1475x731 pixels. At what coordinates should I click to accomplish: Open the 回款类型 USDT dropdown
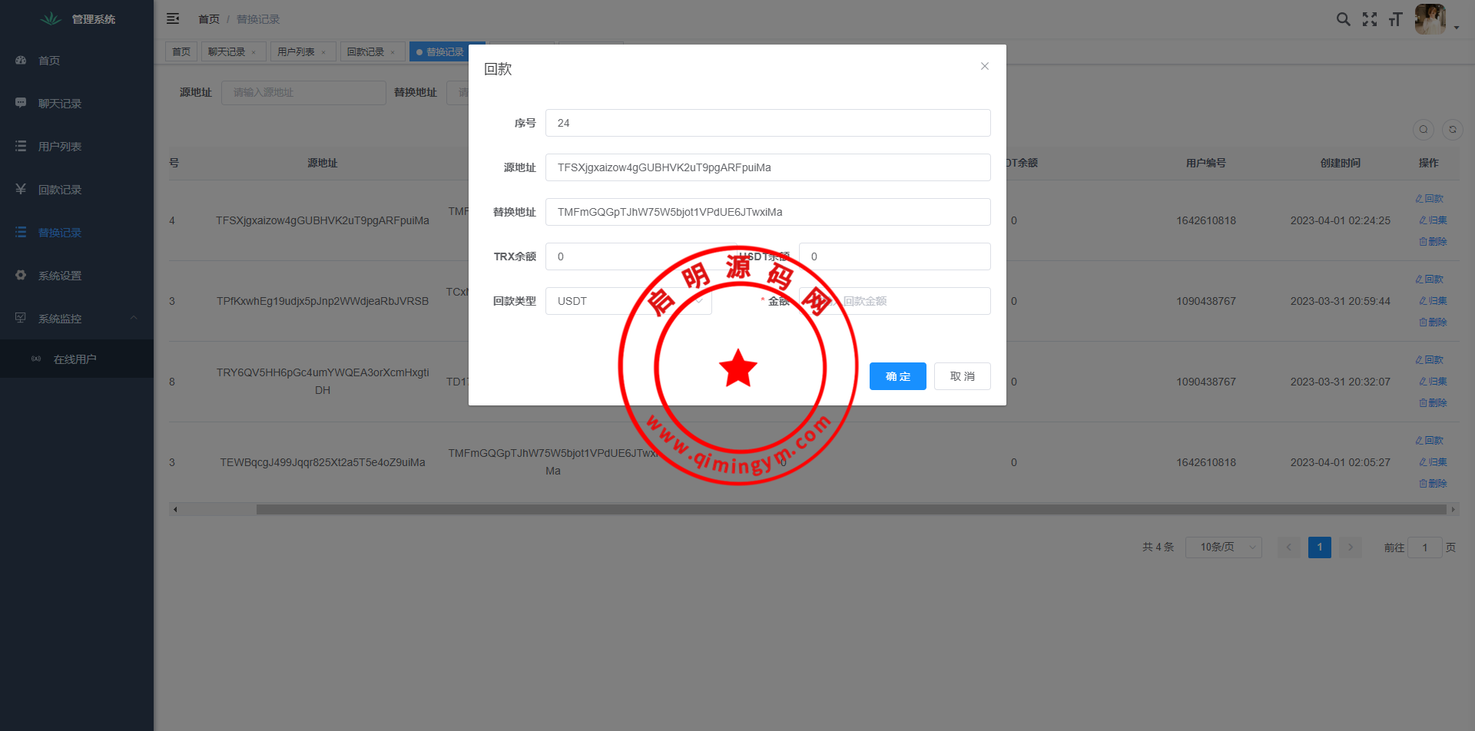tap(628, 301)
